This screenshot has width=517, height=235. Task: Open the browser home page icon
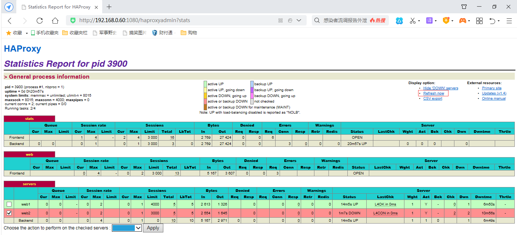55,21
